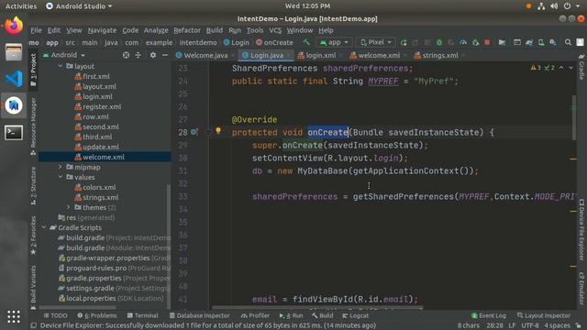
Task: Toggle the Resource Manager side panel
Action: [x=33, y=126]
